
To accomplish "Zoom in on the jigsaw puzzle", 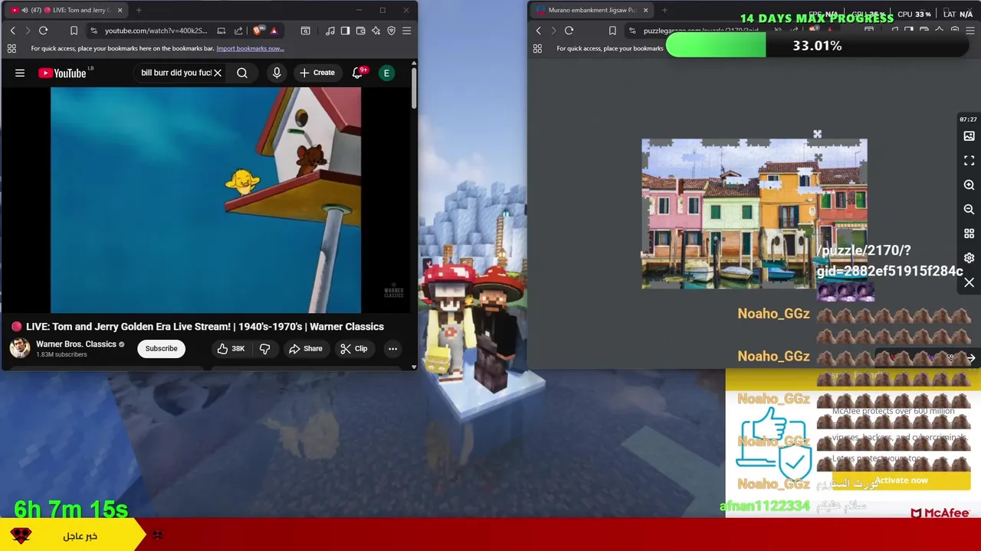I will [969, 185].
